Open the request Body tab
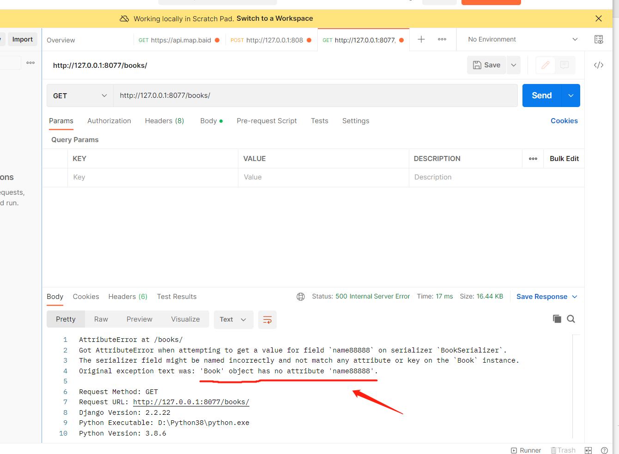Screen dimensions: 619x454 point(211,121)
